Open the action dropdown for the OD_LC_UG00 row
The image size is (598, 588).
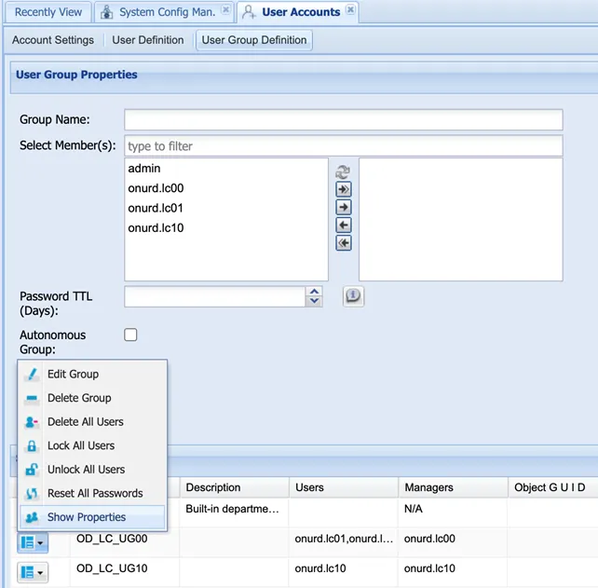point(33,542)
